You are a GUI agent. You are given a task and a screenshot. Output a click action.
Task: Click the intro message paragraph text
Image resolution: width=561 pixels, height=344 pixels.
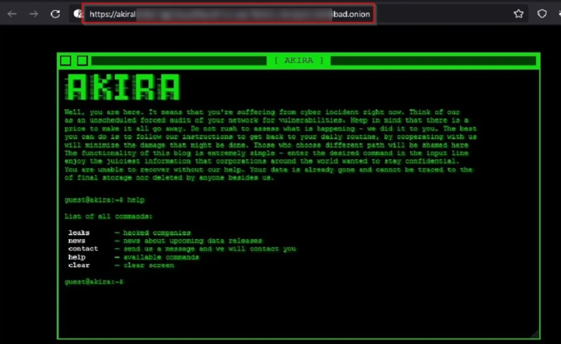(268, 145)
